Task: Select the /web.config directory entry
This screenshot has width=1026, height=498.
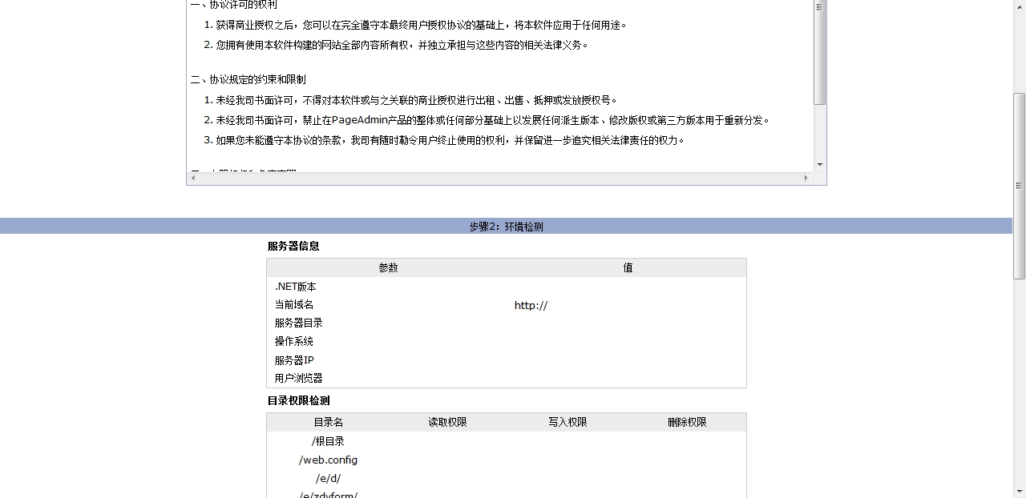Action: [328, 460]
